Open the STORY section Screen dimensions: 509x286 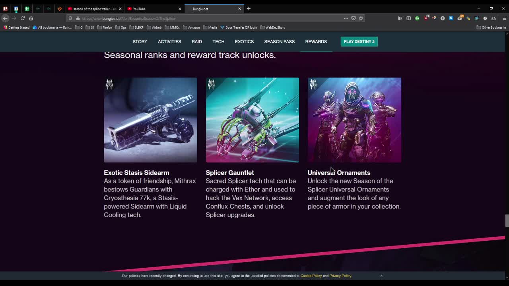(x=140, y=41)
